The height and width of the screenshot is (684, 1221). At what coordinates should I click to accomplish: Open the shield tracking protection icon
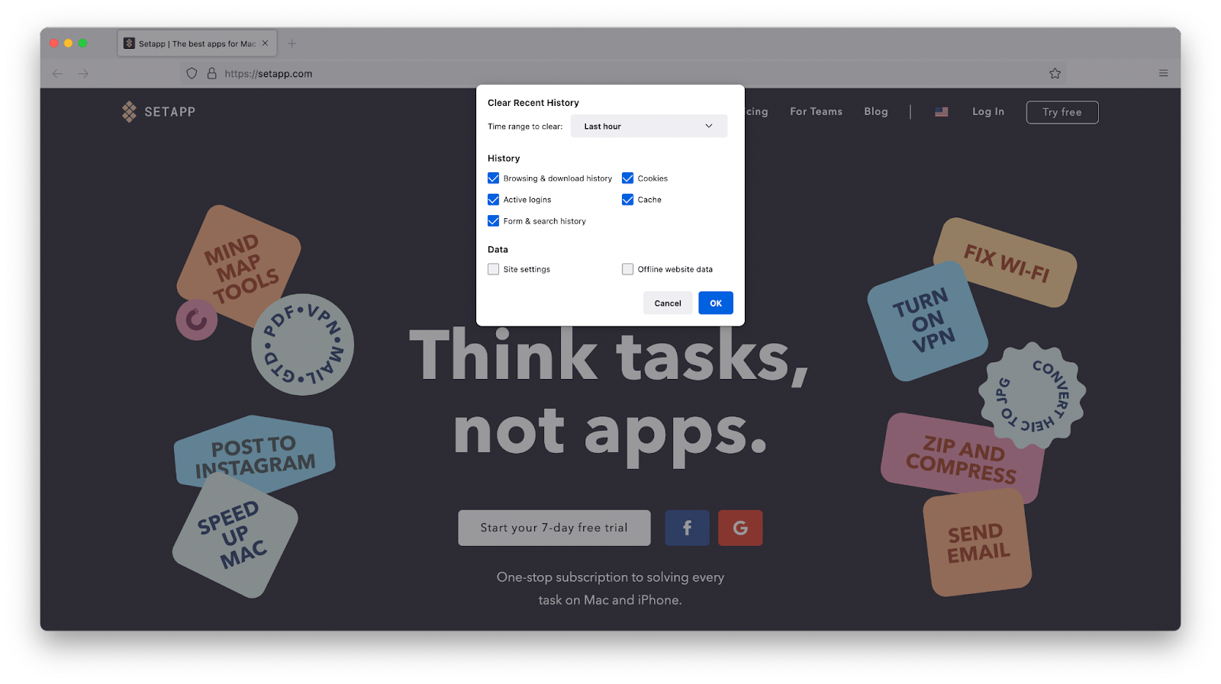click(x=192, y=74)
